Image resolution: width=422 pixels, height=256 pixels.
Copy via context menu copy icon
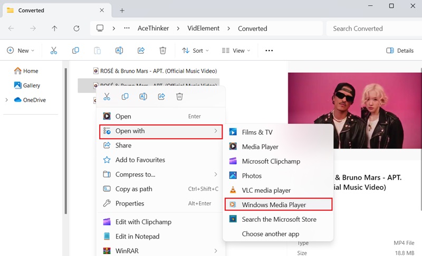pyautogui.click(x=125, y=96)
